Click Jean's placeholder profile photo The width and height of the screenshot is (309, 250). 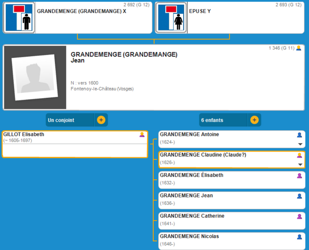coord(35,77)
